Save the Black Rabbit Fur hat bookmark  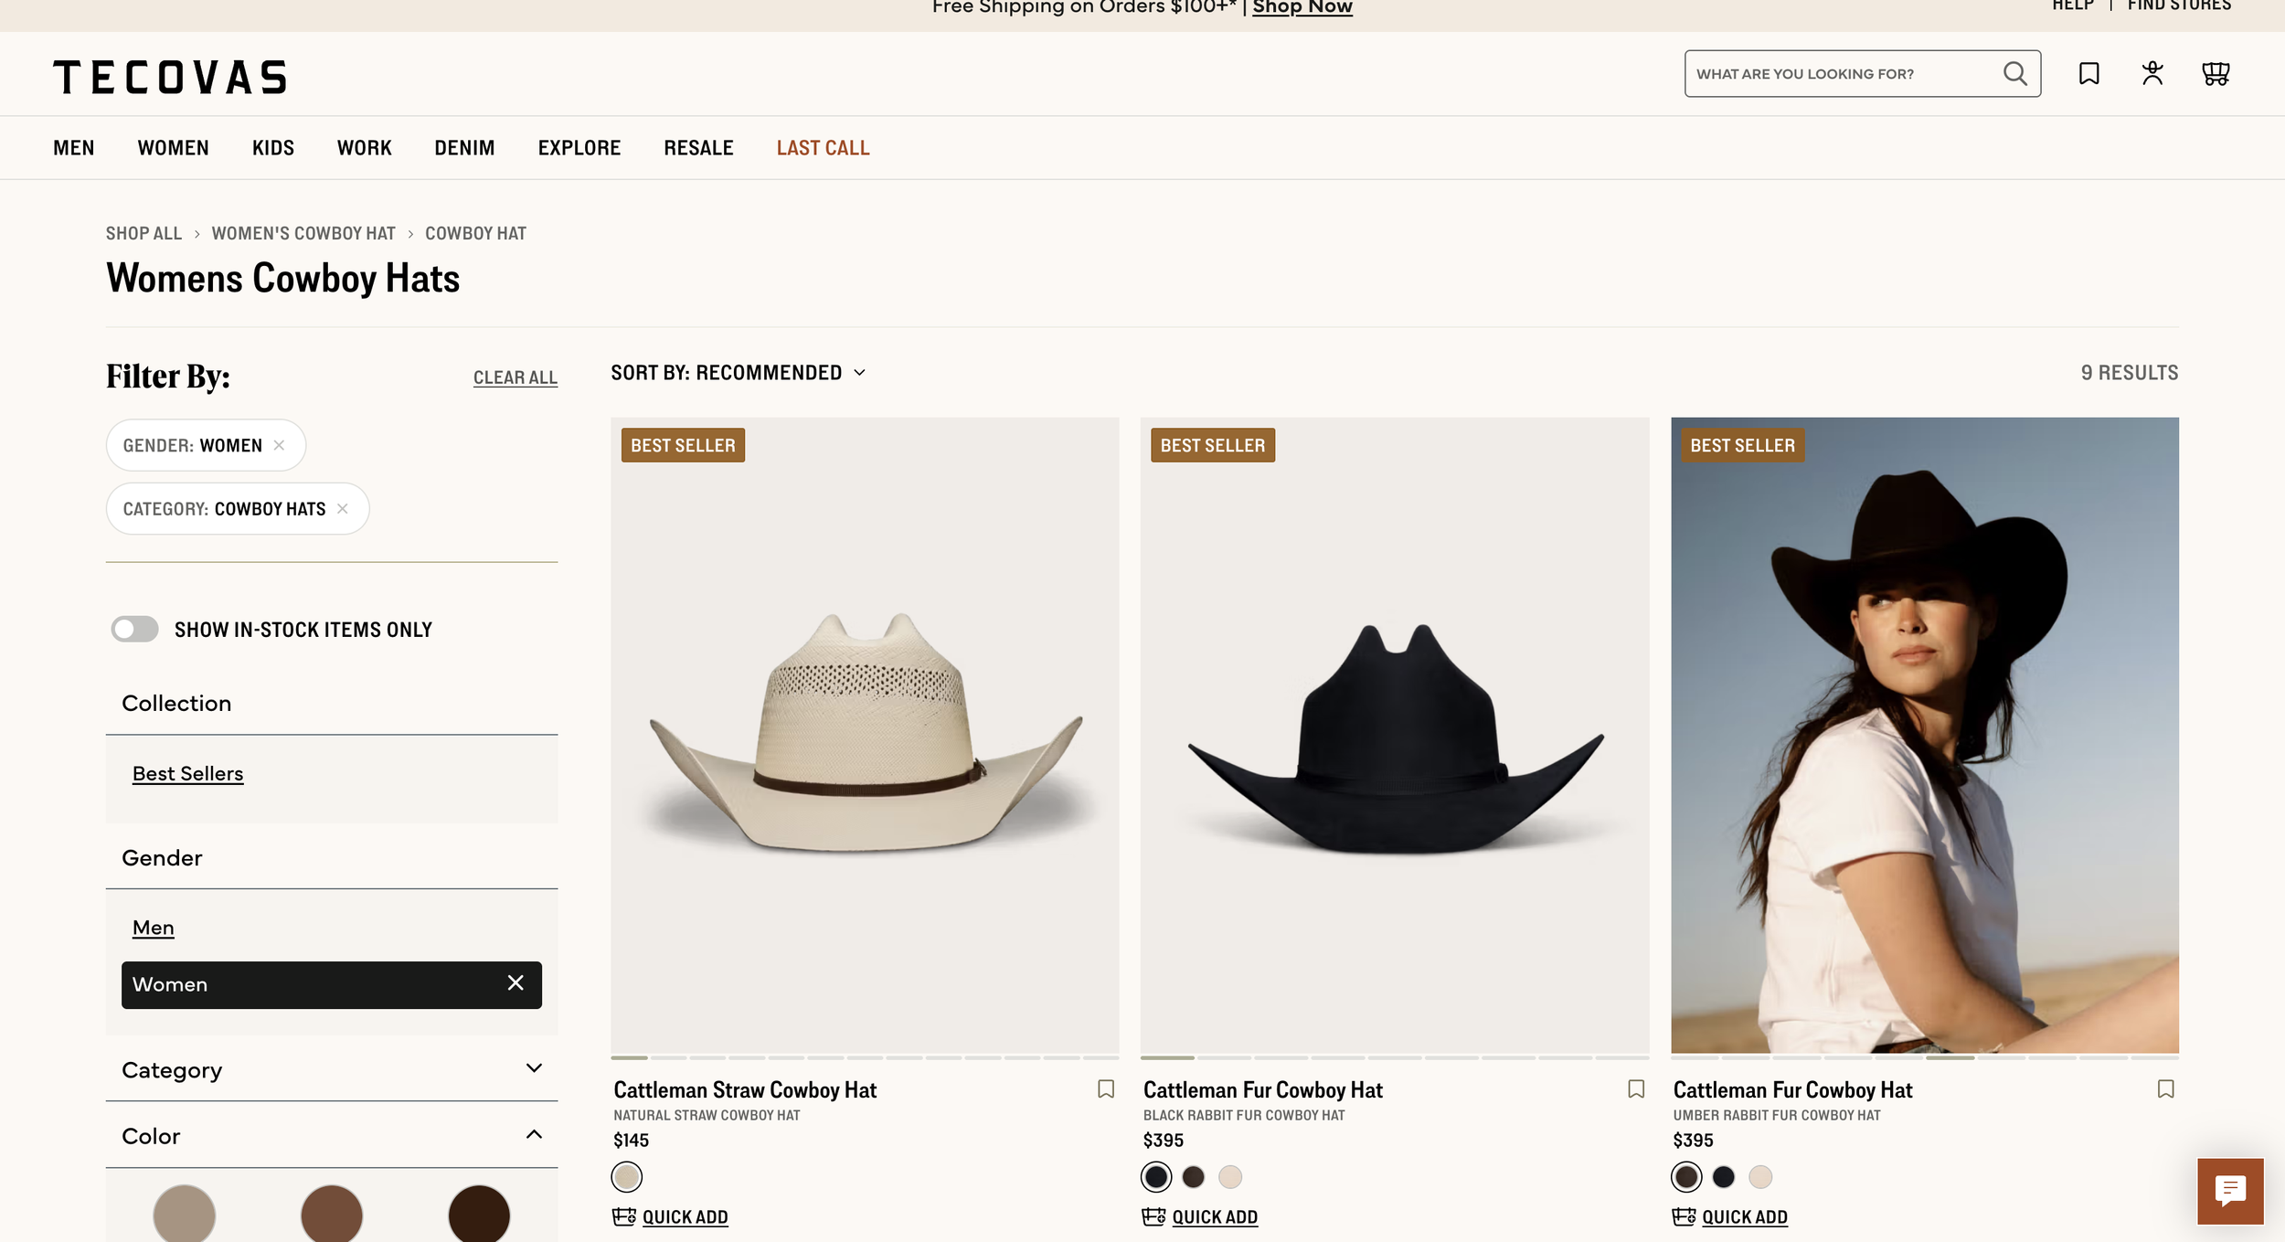click(x=1636, y=1088)
